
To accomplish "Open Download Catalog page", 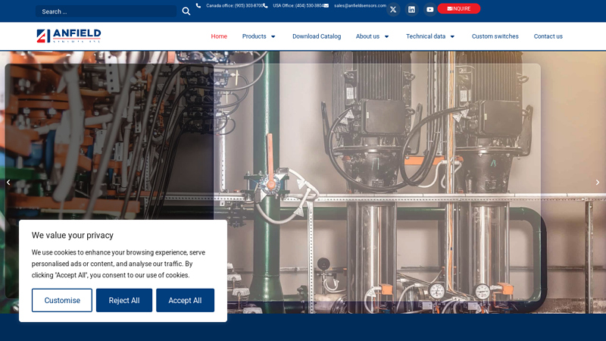I will pyautogui.click(x=317, y=36).
